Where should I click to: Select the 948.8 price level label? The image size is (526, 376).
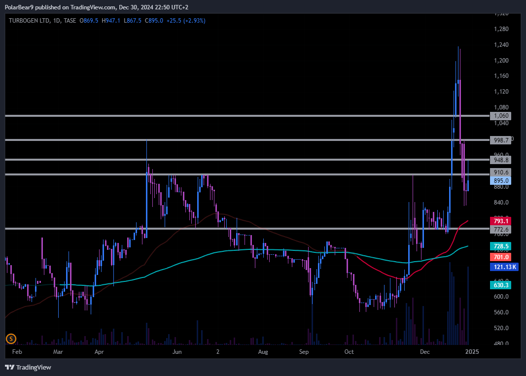click(x=500, y=160)
